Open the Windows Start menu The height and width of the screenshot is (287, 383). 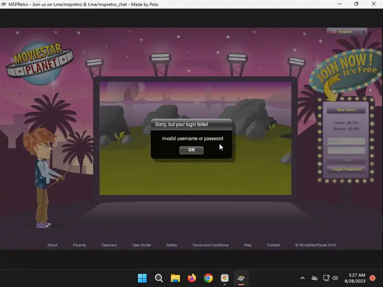(x=142, y=278)
